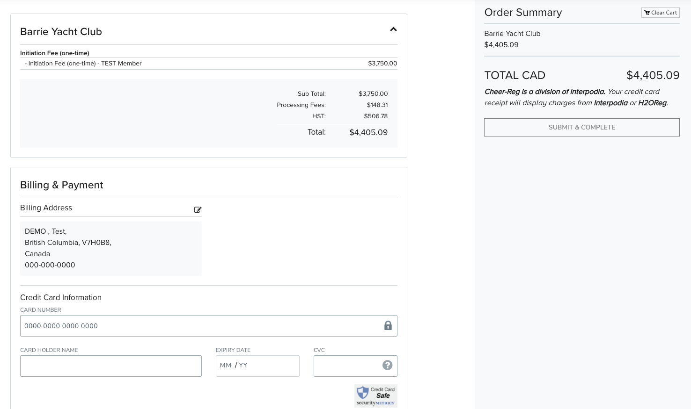691x409 pixels.
Task: Click the Credit Card Information label
Action: tap(61, 298)
